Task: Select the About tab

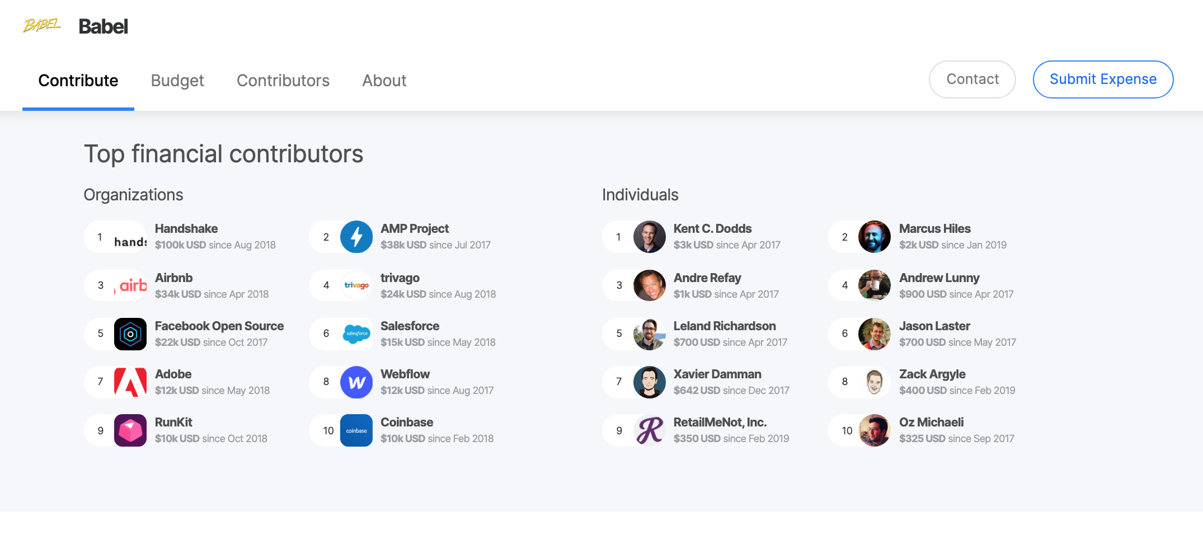Action: pyautogui.click(x=384, y=81)
